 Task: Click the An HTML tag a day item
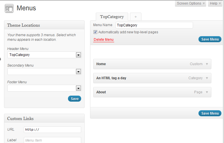coord(152,78)
